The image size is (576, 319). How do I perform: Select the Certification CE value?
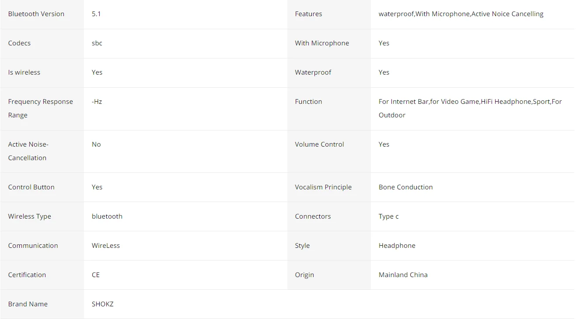click(95, 275)
